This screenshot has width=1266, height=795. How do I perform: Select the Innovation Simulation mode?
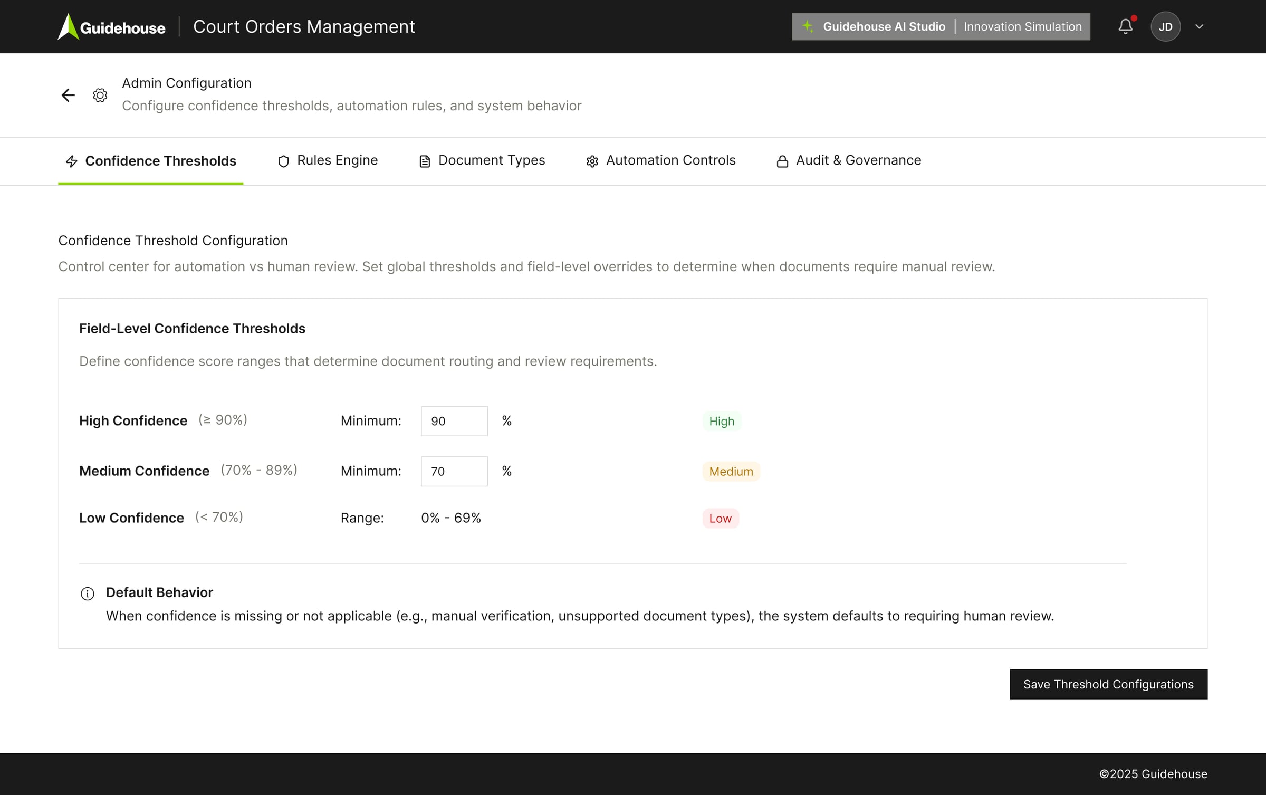click(1022, 26)
